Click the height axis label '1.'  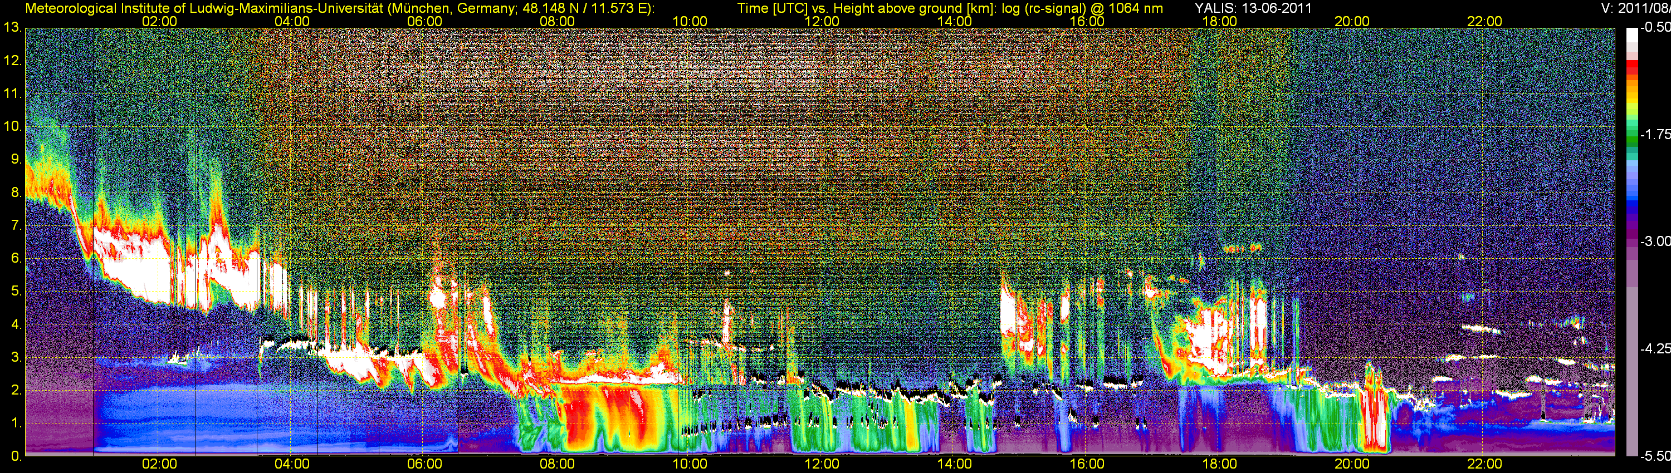(16, 423)
